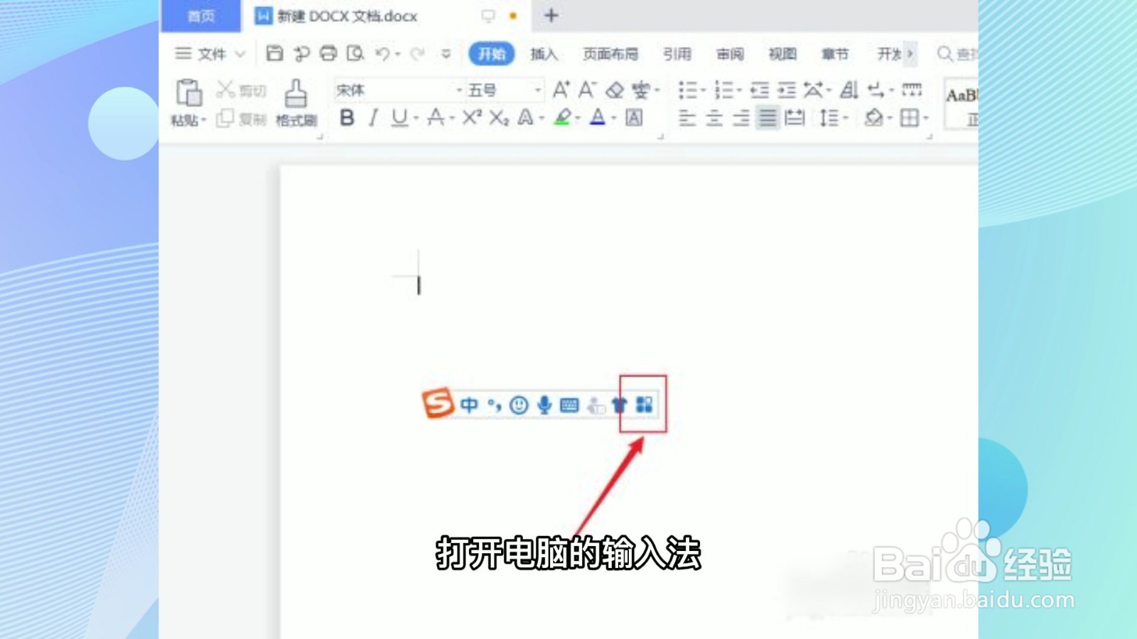The height and width of the screenshot is (639, 1137).
Task: Open the Paste (粘贴) dropdown arrow
Action: click(x=203, y=120)
